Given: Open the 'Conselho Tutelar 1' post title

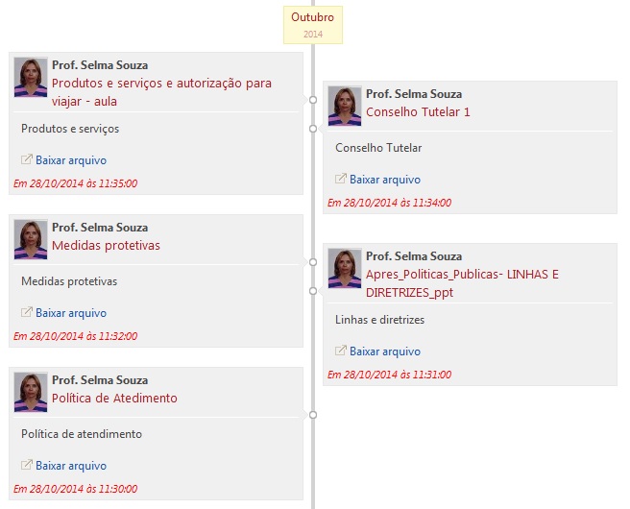Looking at the screenshot, I should [x=418, y=111].
